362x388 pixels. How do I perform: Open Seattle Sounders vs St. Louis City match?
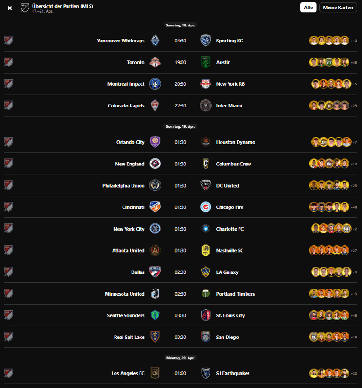[181, 315]
